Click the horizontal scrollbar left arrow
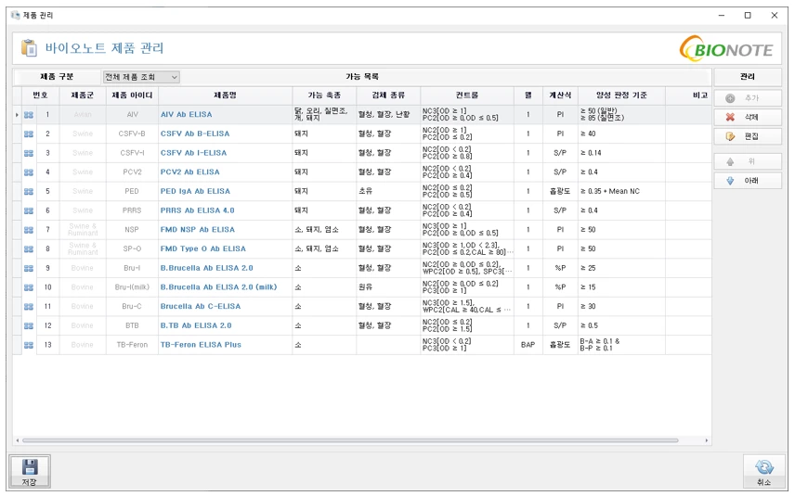 click(x=18, y=440)
